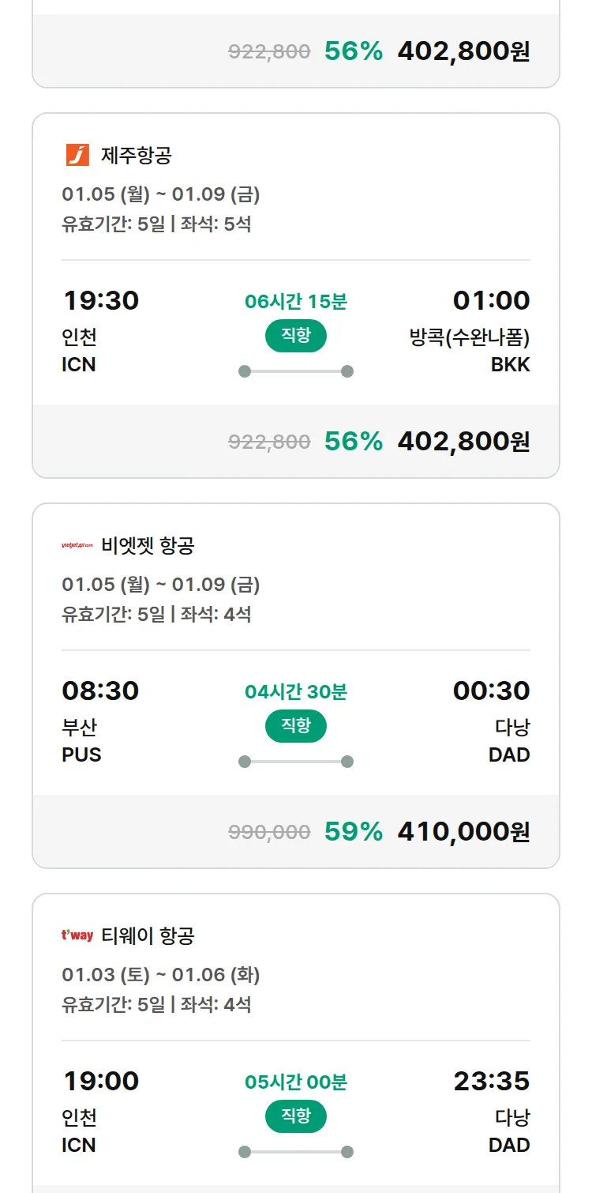Click the 01.03 (토) ~ 01.06 (화) date range
592x1193 pixels.
tap(161, 974)
